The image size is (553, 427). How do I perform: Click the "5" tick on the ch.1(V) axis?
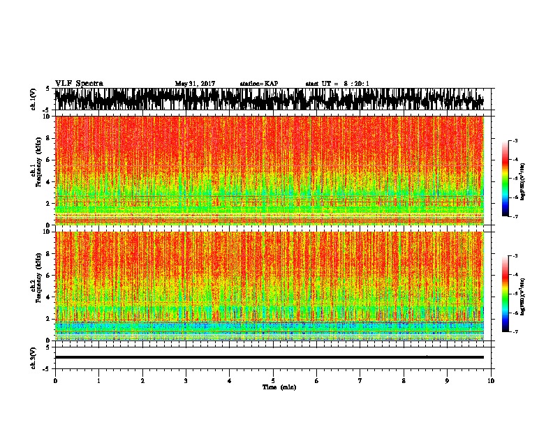(47, 89)
